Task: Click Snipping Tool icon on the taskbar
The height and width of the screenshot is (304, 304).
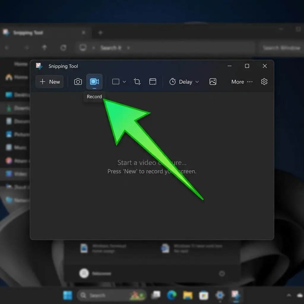Action: [236, 295]
